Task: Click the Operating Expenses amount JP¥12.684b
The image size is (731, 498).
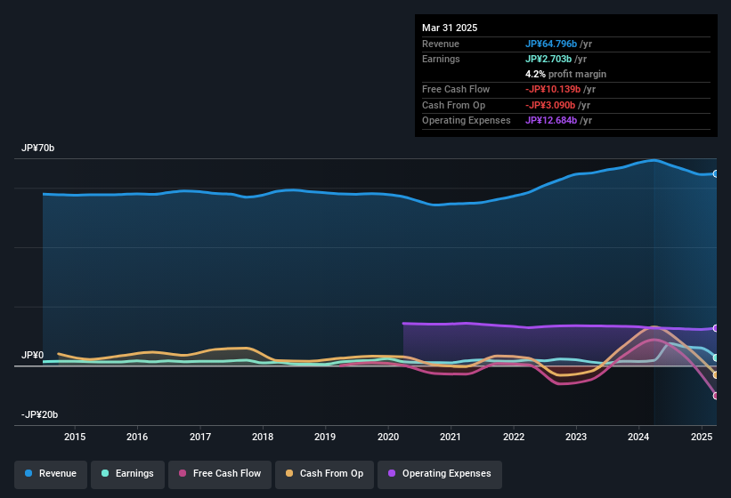Action: tap(557, 120)
